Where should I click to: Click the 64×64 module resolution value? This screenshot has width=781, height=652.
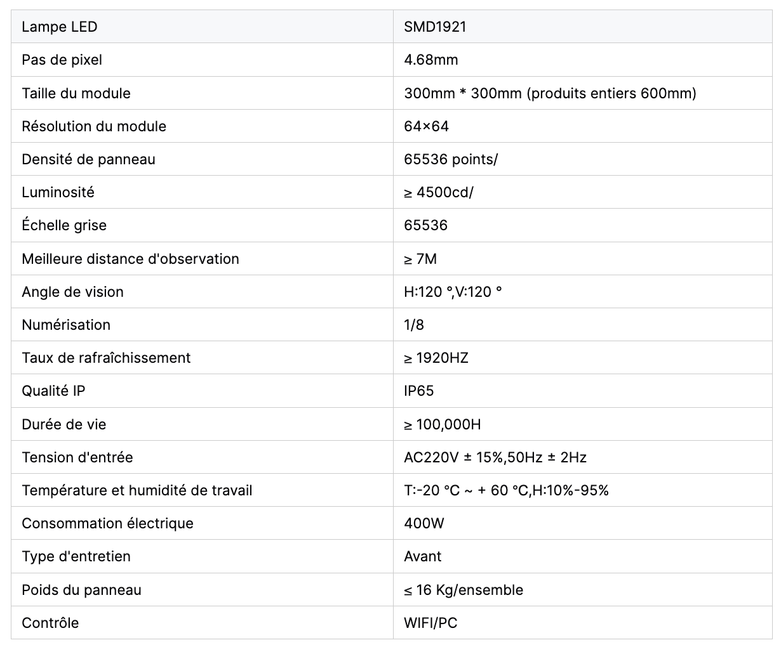click(426, 126)
